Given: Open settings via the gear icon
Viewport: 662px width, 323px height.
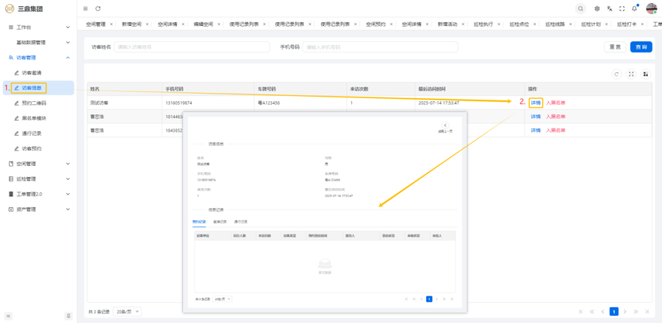Looking at the screenshot, I should [597, 9].
